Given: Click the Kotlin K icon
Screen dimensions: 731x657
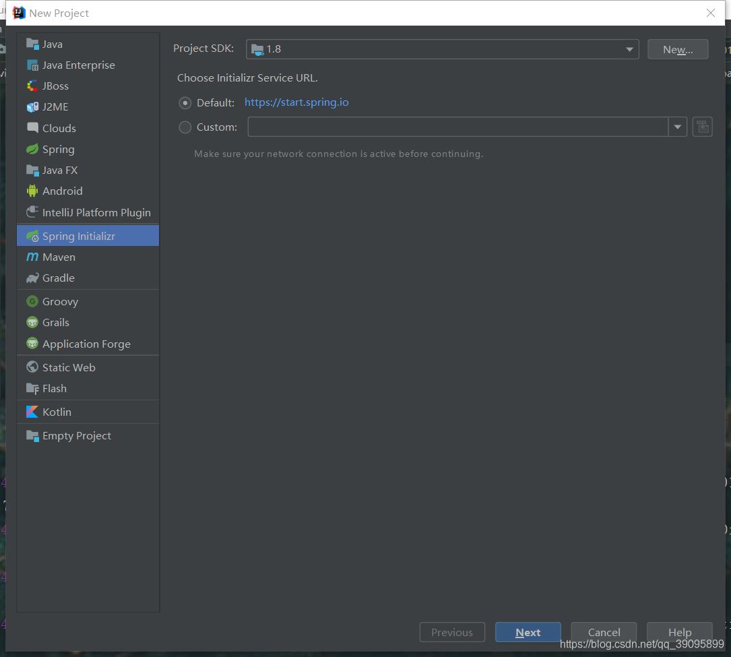Looking at the screenshot, I should (x=32, y=412).
